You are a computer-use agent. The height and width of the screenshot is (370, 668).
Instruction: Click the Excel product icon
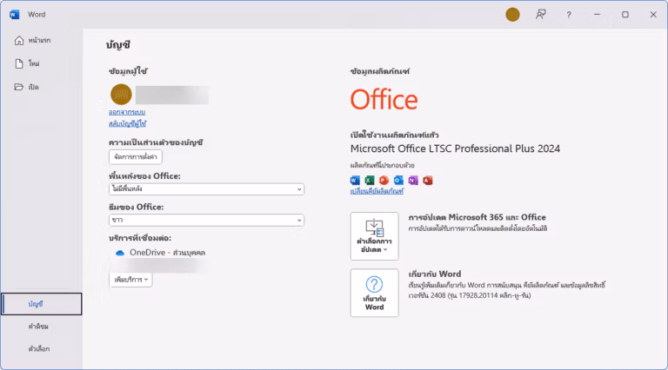370,181
